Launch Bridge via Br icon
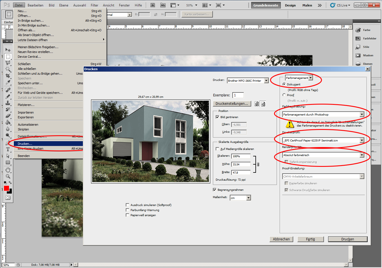 pyautogui.click(x=153, y=5)
